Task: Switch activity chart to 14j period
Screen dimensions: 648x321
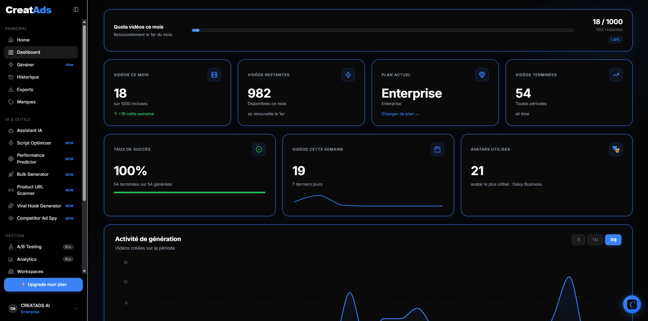Action: [x=595, y=240]
